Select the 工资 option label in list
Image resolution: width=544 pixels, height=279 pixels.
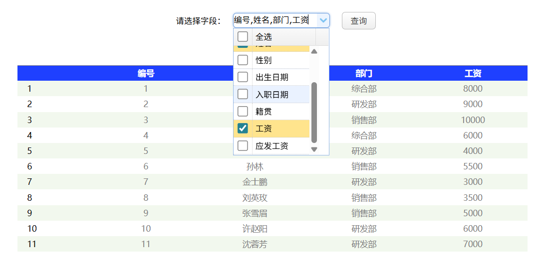pos(264,129)
